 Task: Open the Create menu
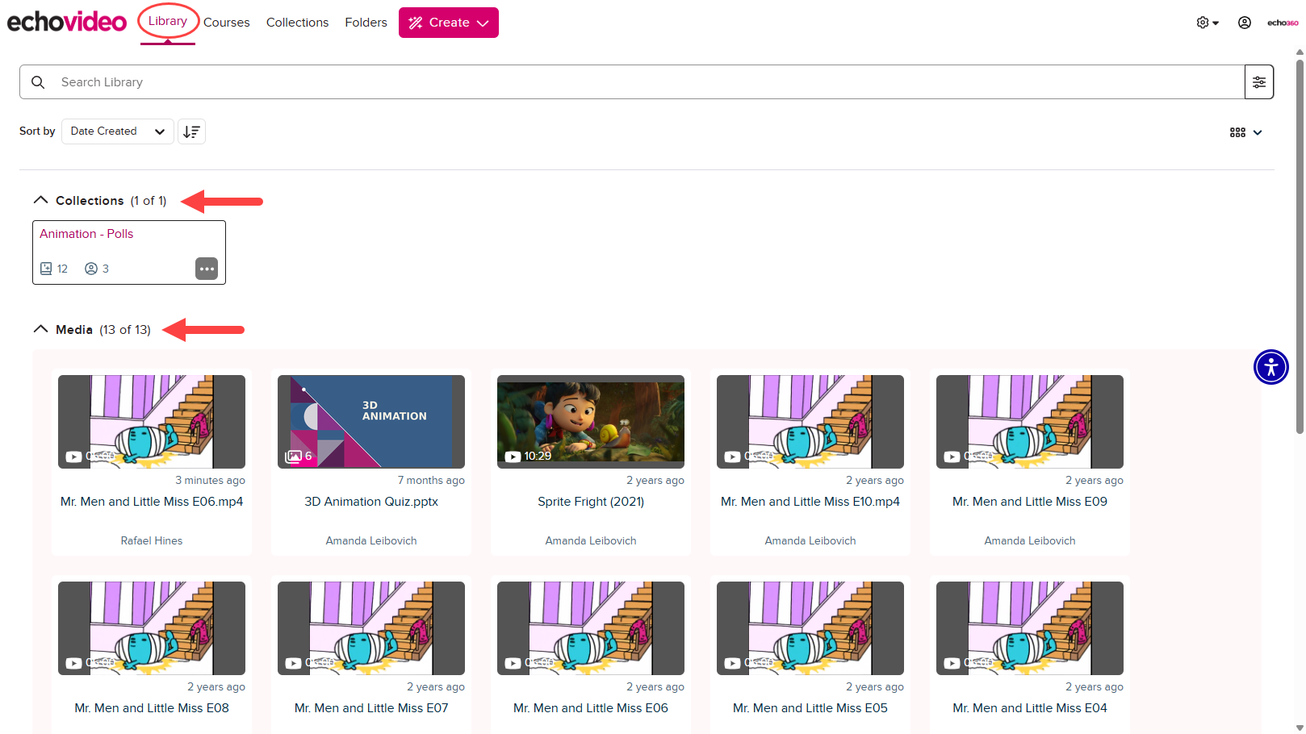[448, 23]
